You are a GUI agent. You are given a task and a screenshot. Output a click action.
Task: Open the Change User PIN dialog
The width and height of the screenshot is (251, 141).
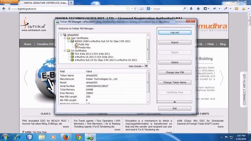175,72
